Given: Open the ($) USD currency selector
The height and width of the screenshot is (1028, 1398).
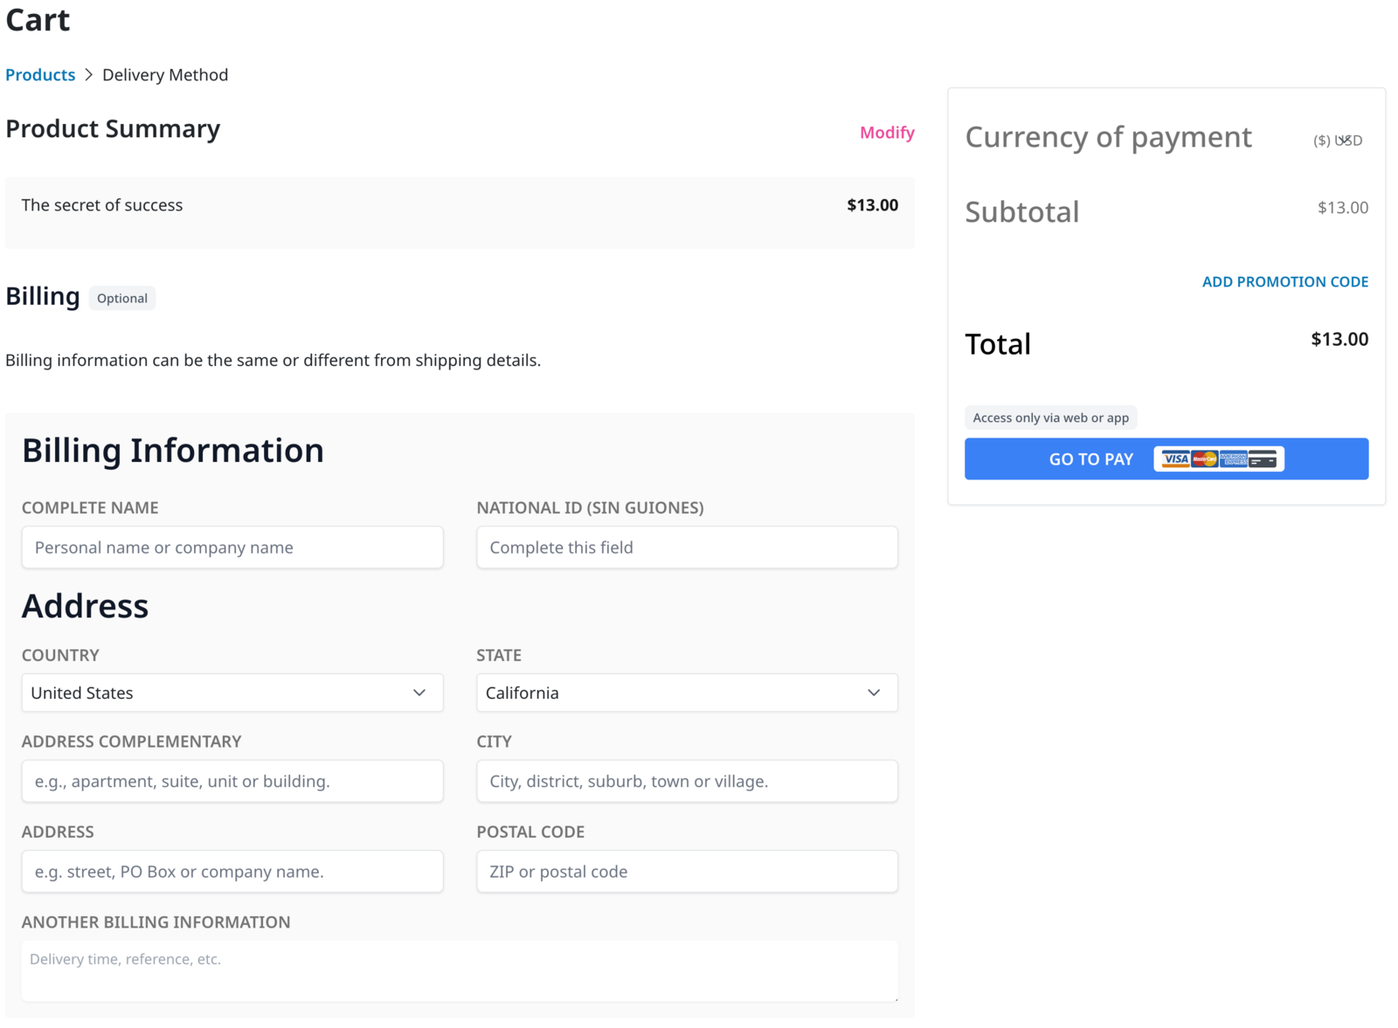Looking at the screenshot, I should pos(1338,141).
